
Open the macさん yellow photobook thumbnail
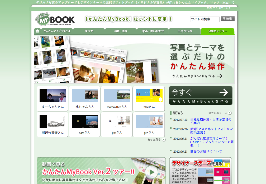(149, 96)
